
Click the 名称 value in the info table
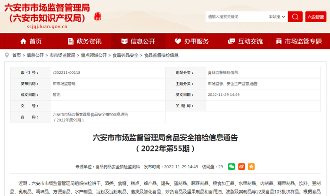[90, 117]
